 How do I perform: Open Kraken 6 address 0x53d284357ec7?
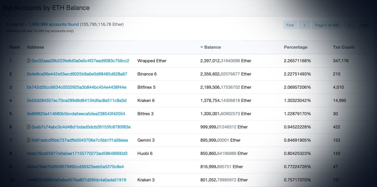[x=77, y=100]
